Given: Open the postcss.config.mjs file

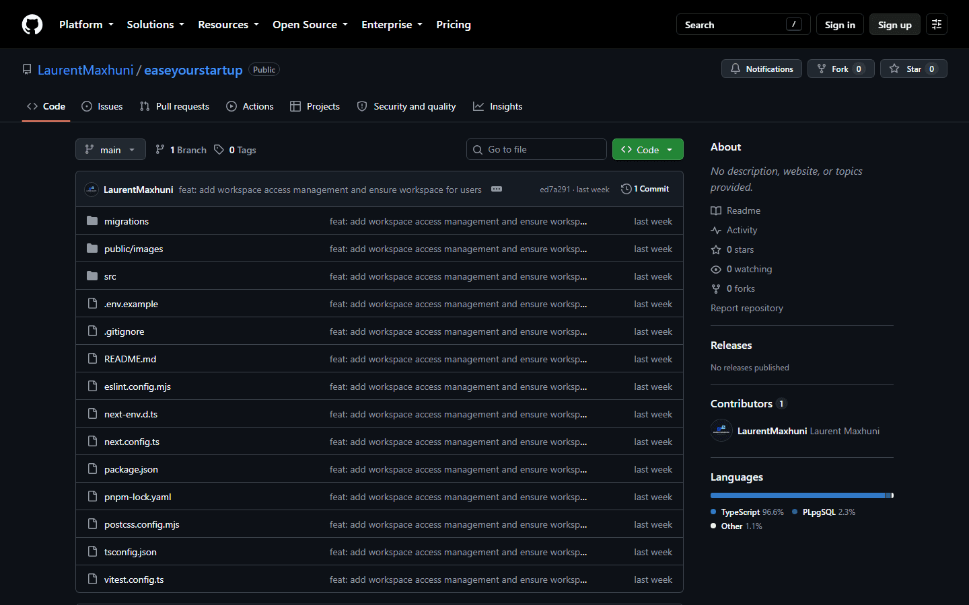Looking at the screenshot, I should coord(142,524).
